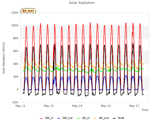Click the May 27 x-axis label
The image size is (164, 123).
tap(134, 106)
